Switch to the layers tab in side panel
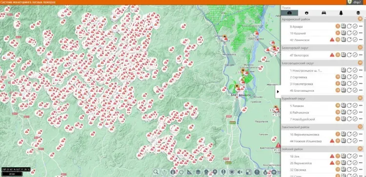This screenshot has height=177, width=366. click(358, 13)
